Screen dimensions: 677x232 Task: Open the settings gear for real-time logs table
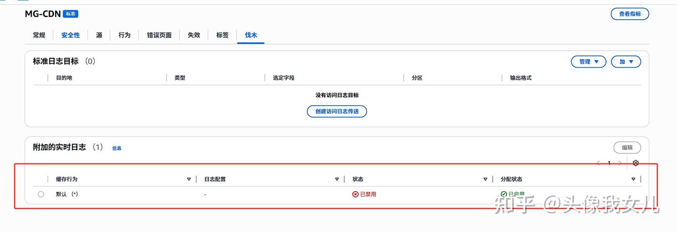(636, 163)
